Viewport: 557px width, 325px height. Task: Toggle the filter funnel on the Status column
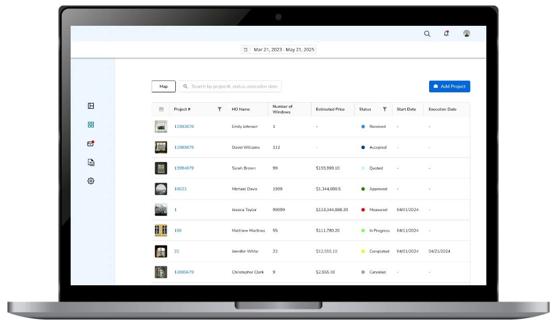[x=385, y=109]
